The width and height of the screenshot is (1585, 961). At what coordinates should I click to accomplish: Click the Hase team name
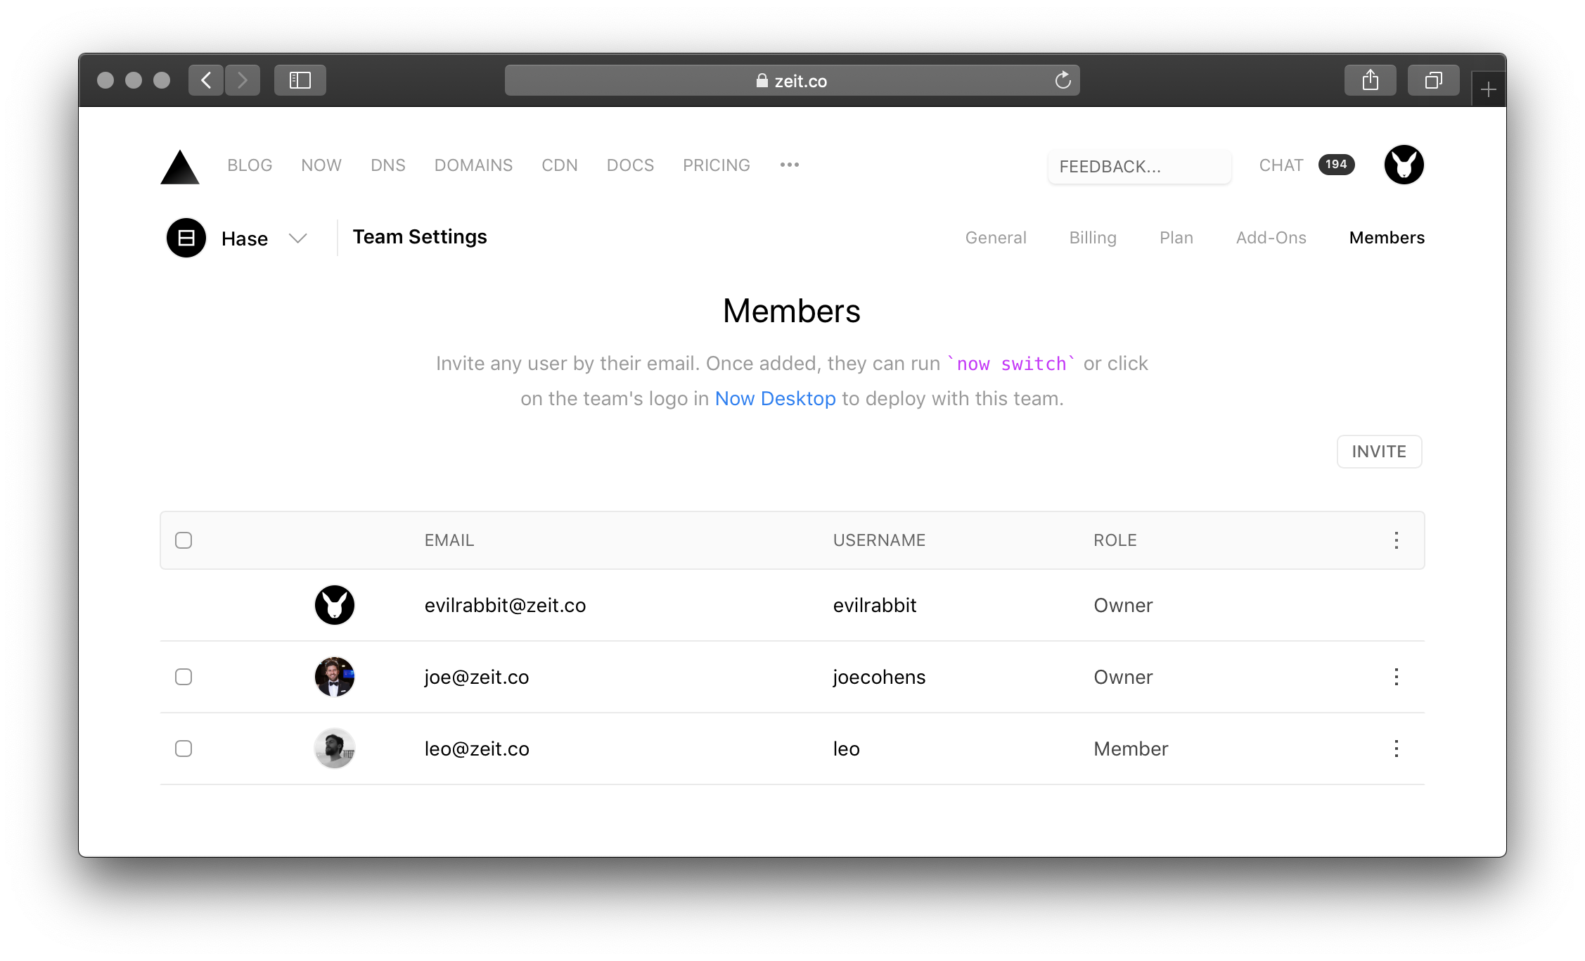[245, 239]
